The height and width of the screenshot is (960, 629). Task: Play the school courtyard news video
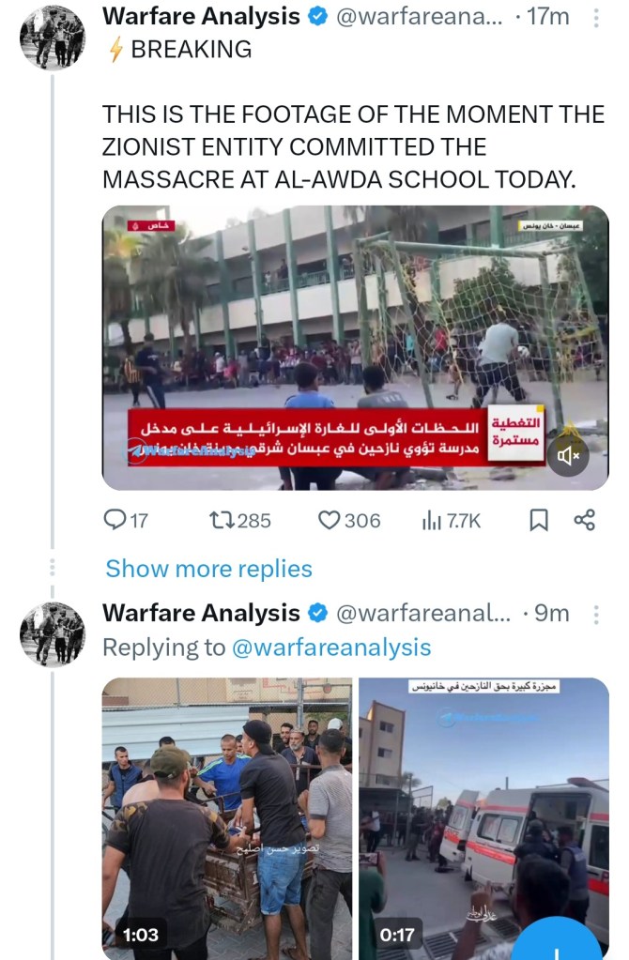point(355,348)
